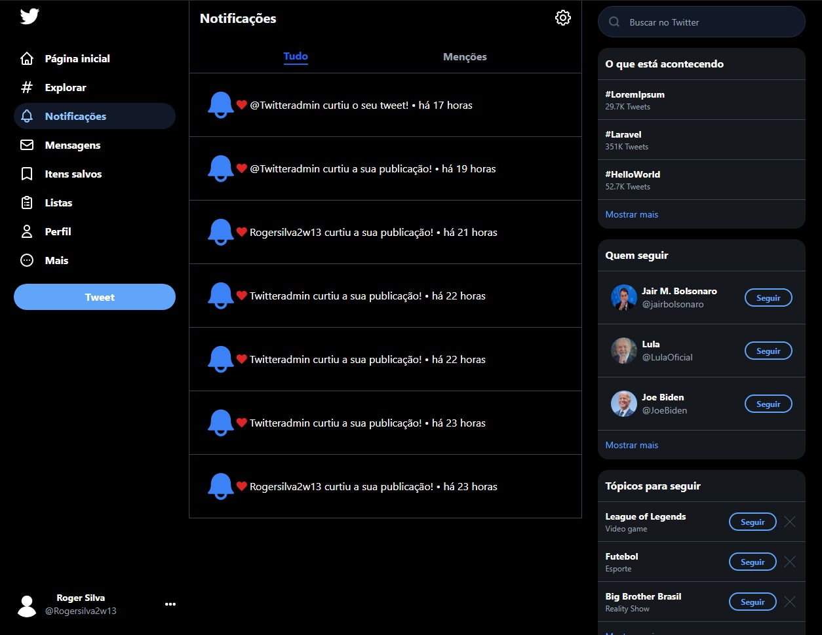Click the Tweet button
822x635 pixels.
[94, 297]
